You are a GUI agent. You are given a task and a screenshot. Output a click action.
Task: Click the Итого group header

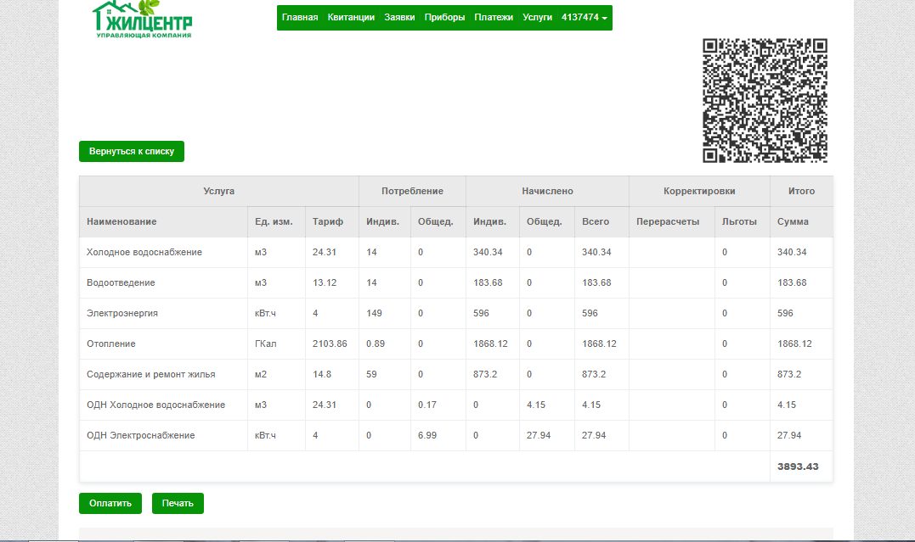click(801, 191)
